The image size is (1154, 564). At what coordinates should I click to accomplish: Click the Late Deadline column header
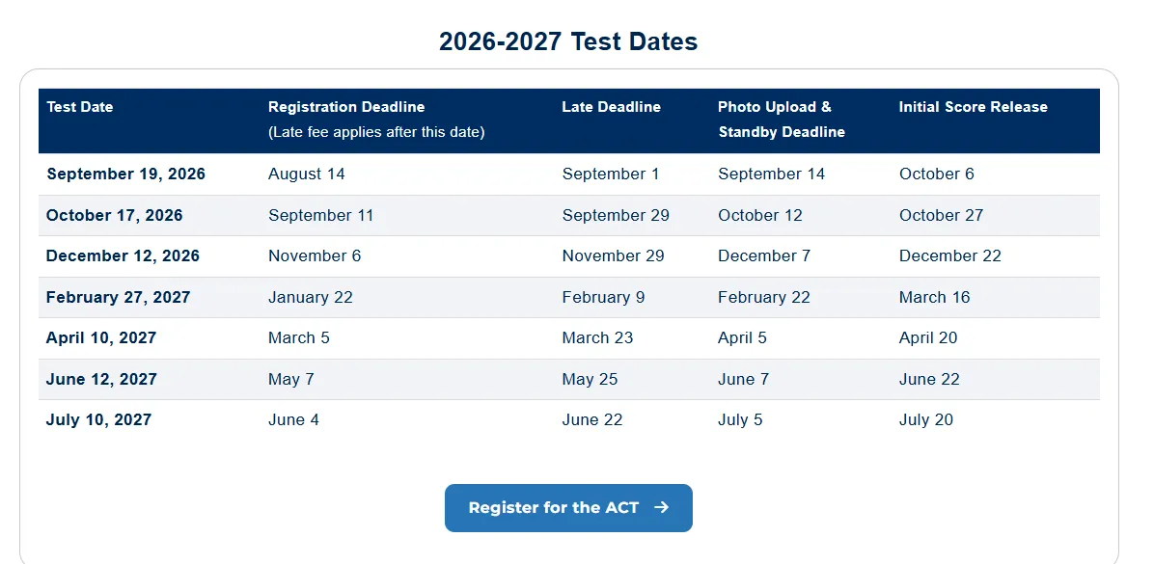611,107
